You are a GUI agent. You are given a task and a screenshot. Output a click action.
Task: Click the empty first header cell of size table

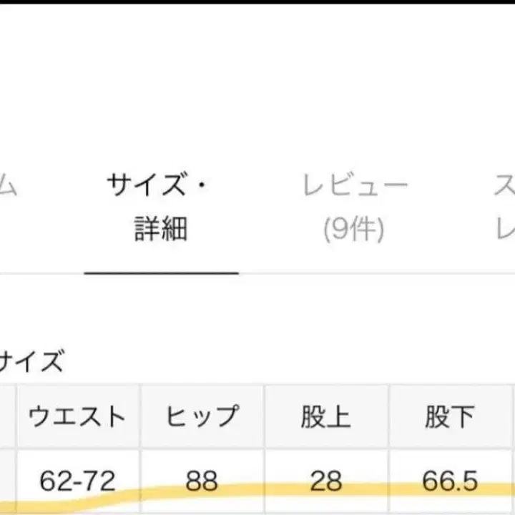(x=6, y=416)
